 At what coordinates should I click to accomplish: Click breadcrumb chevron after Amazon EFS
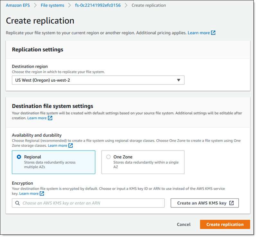(35, 5)
